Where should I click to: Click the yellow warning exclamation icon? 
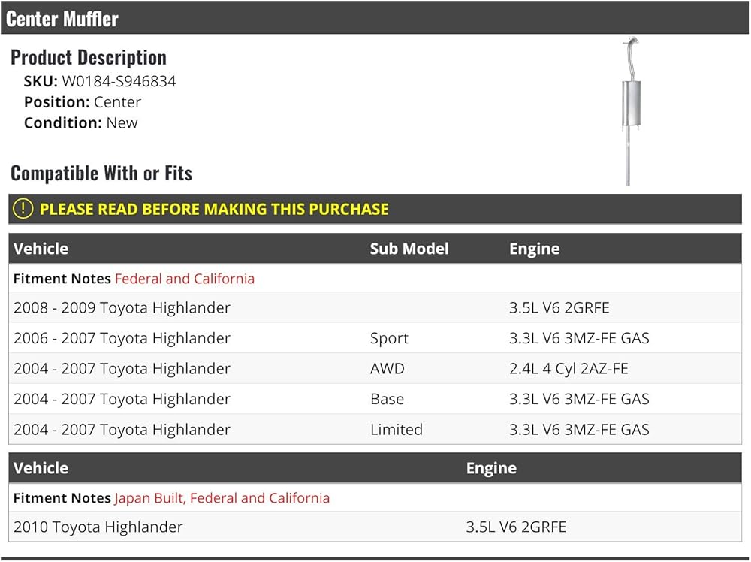(x=23, y=209)
